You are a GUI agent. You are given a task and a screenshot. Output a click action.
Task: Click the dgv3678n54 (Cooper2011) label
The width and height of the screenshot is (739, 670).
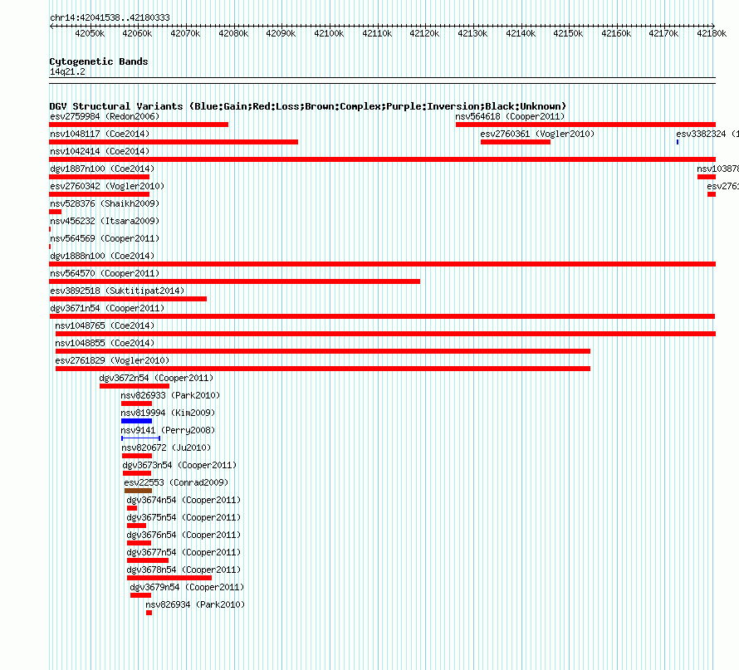click(x=184, y=570)
